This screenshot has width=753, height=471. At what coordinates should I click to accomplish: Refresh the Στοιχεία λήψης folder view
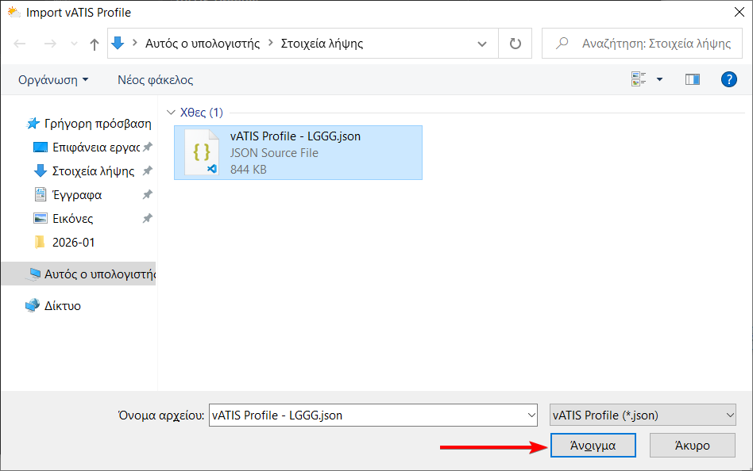[515, 44]
